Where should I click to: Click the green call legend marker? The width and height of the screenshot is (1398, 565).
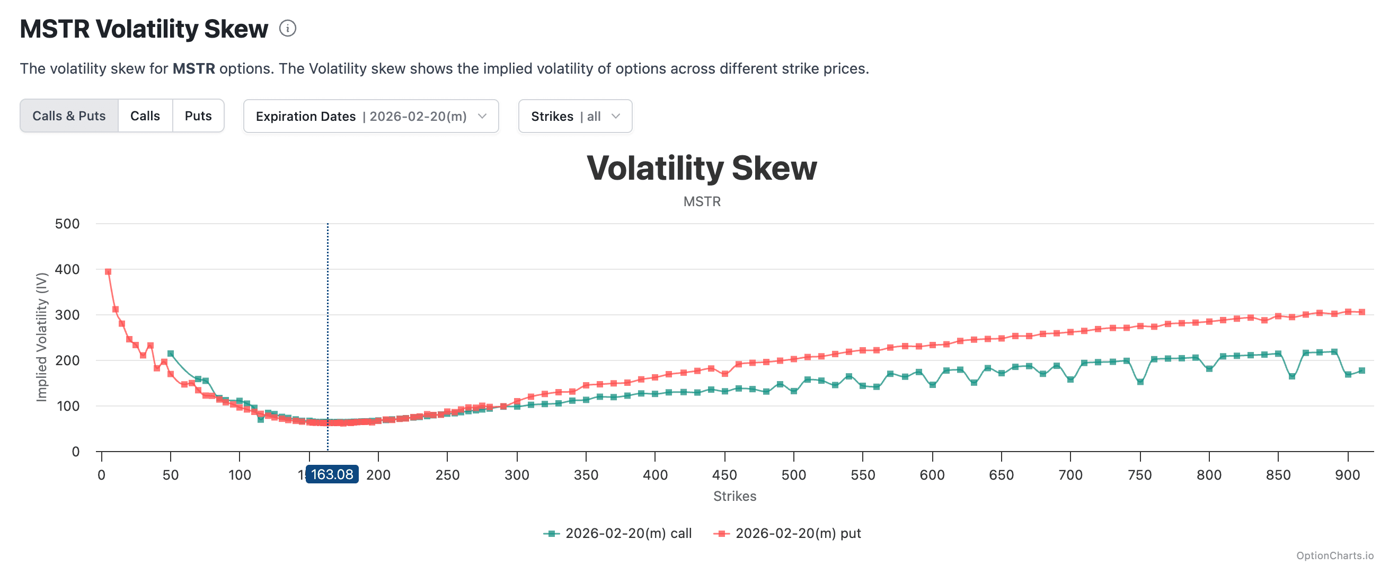click(x=551, y=534)
